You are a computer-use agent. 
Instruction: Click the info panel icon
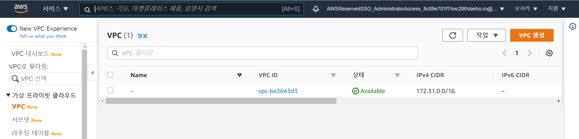pos(572,26)
